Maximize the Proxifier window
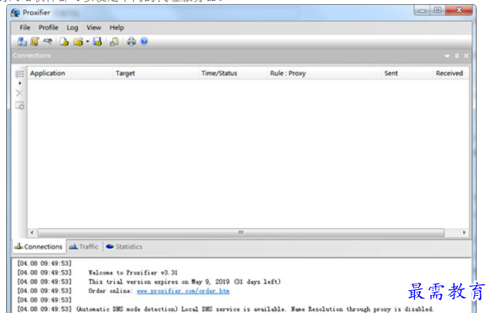This screenshot has height=313, width=491. [438, 10]
